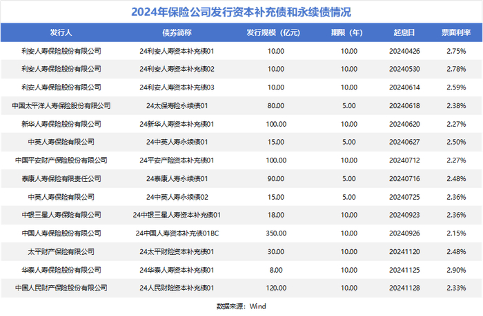The height and width of the screenshot is (316, 483).
Task: Click the coupon rate 2.59%
Action: [x=456, y=87]
